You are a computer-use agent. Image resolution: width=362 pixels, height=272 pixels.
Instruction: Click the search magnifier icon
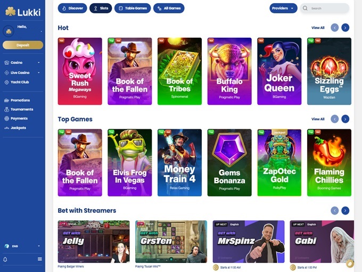305,9
